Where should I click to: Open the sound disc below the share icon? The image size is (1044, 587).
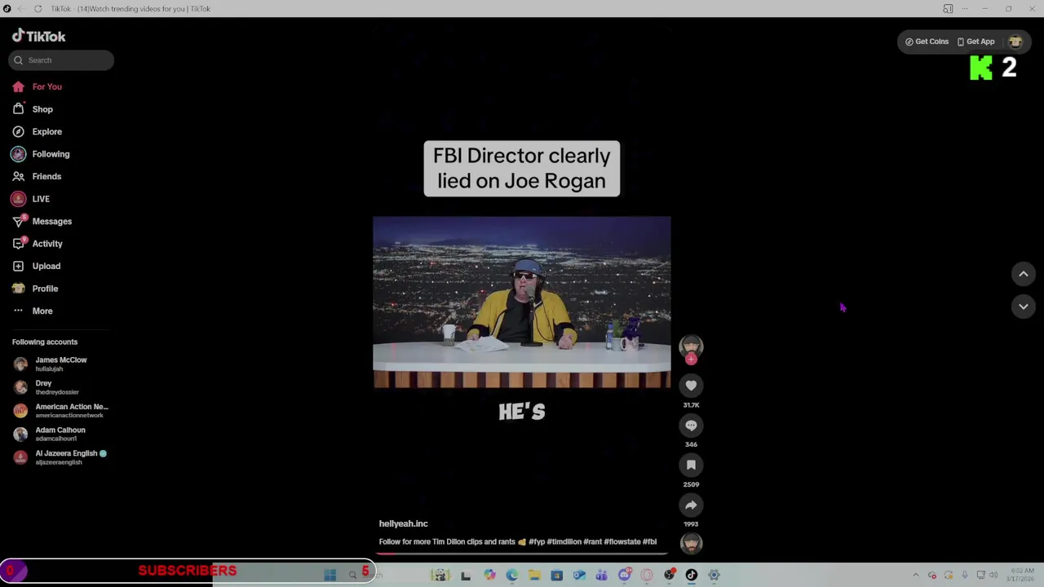point(691,543)
